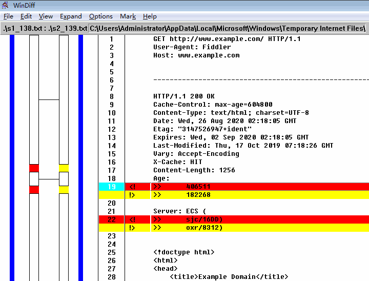Select the HTTP/1.1 200 OK line
The width and height of the screenshot is (369, 281).
[x=184, y=96]
